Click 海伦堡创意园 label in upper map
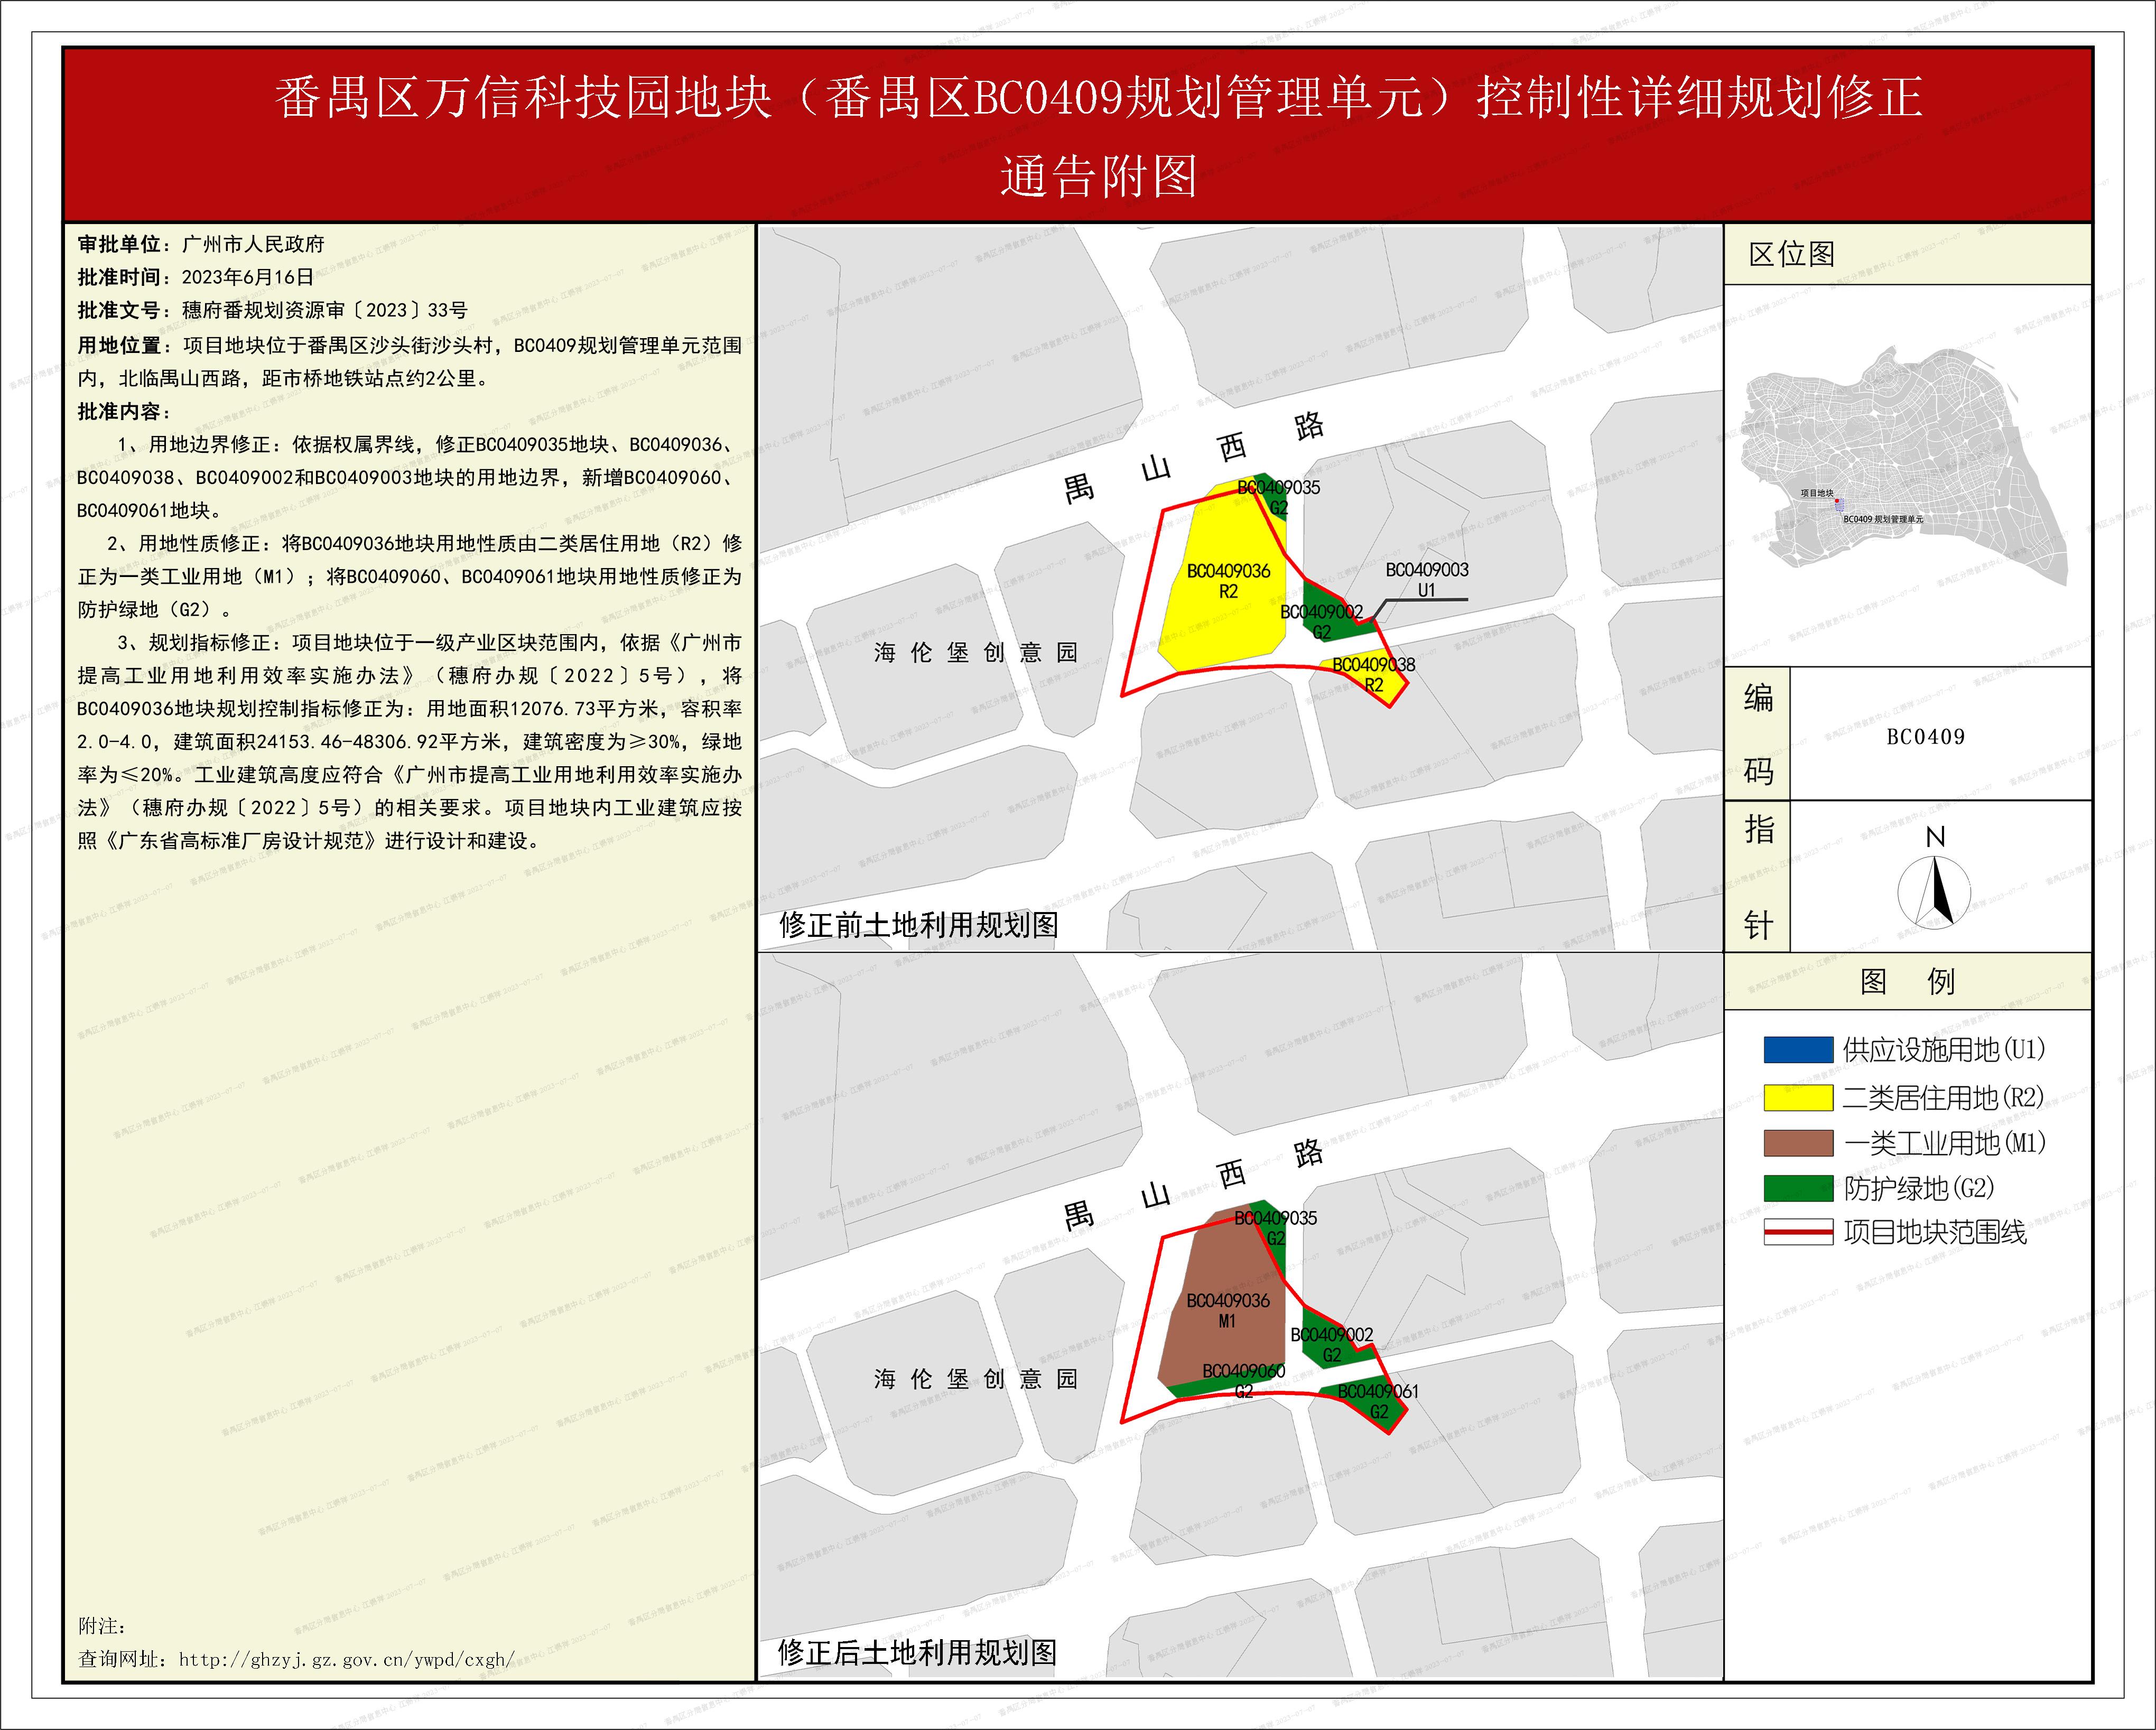The image size is (2156, 1730). tap(975, 653)
